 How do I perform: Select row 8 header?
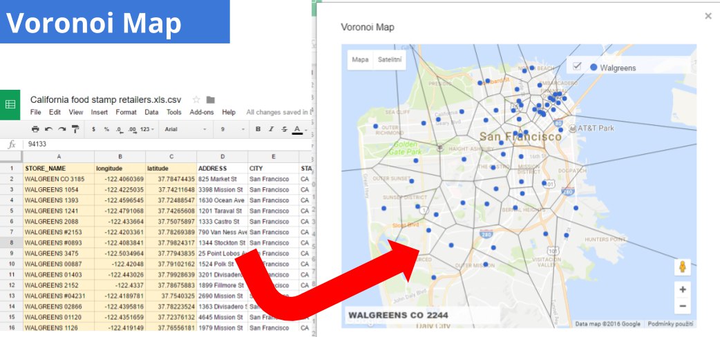pyautogui.click(x=12, y=242)
